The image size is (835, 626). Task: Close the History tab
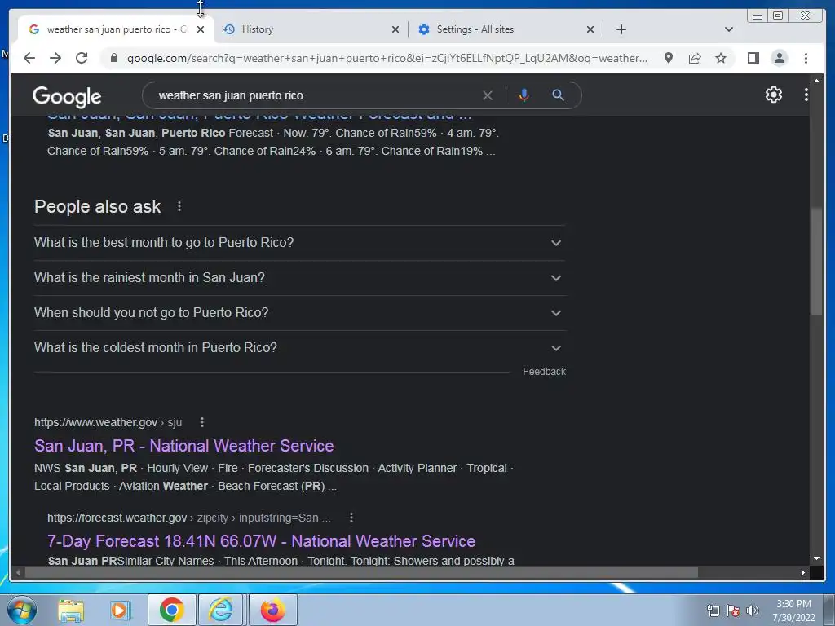pyautogui.click(x=395, y=29)
